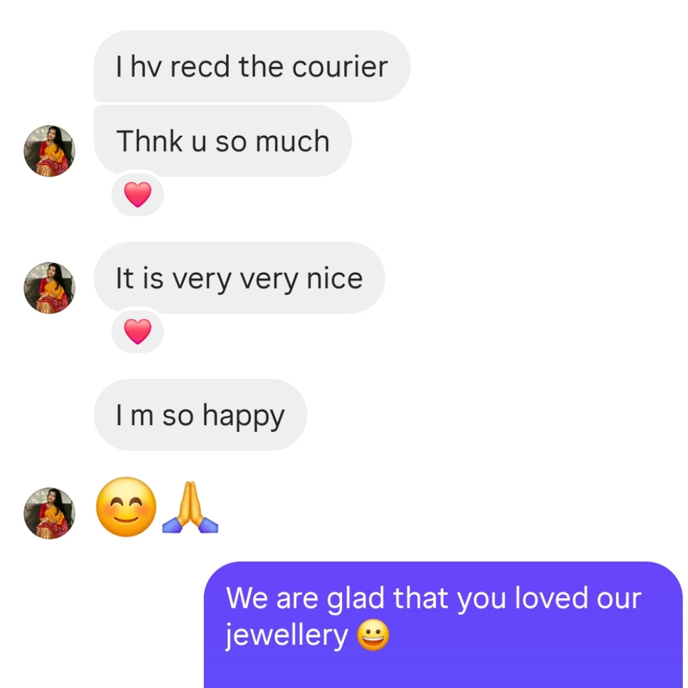Click the smiling blushing face emoji

126,507
